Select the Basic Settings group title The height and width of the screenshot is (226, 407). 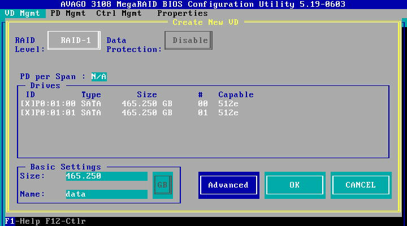coord(66,167)
